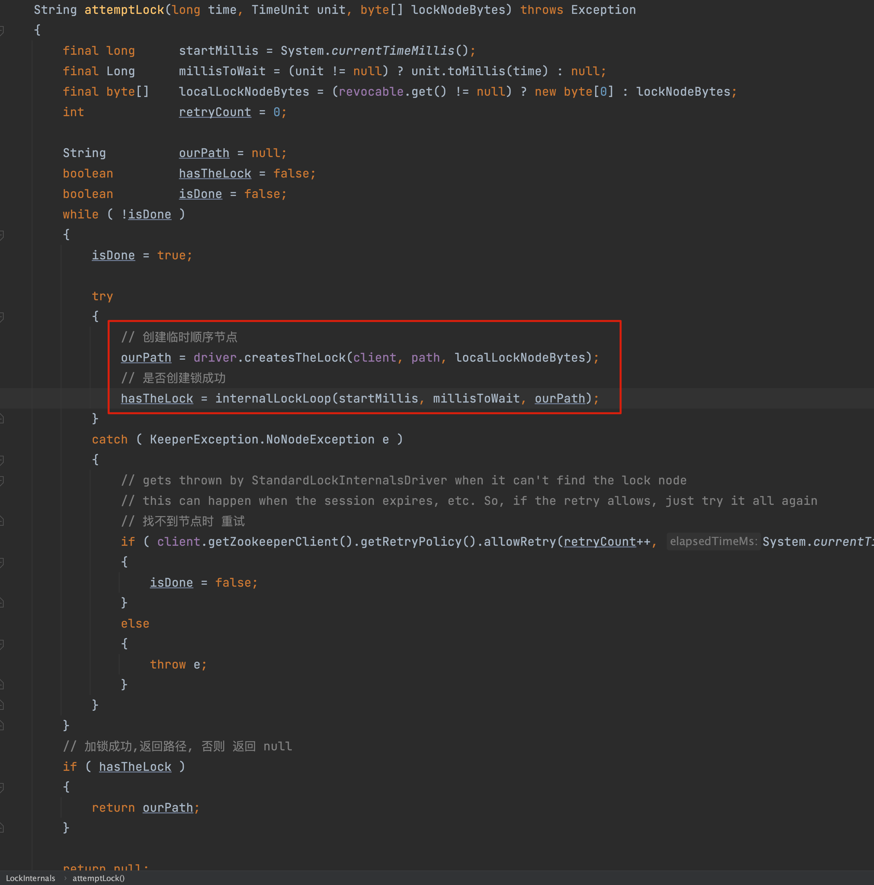Click the else keyword
The height and width of the screenshot is (885, 874).
[x=135, y=623]
